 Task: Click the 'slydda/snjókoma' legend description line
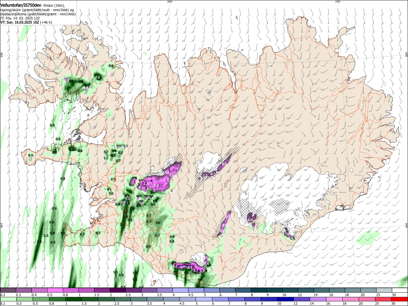(x=38, y=14)
